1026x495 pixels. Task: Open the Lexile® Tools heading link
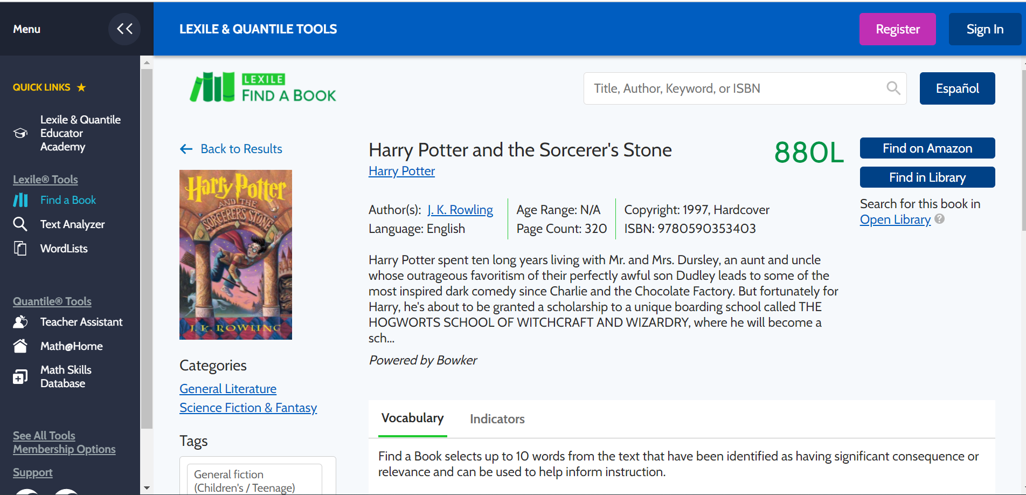click(45, 180)
